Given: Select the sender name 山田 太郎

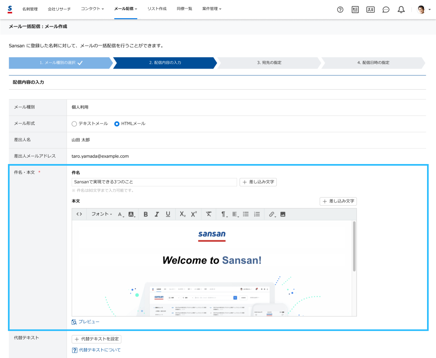Looking at the screenshot, I should pyautogui.click(x=81, y=140).
